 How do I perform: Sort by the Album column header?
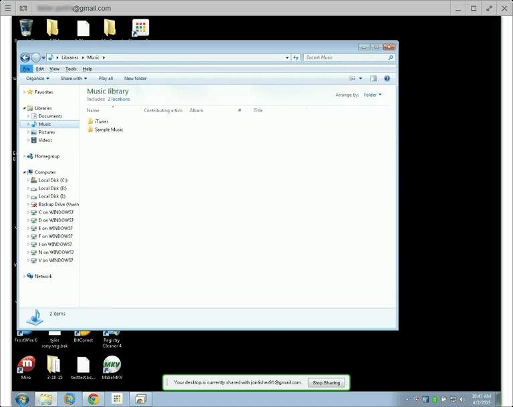[196, 111]
